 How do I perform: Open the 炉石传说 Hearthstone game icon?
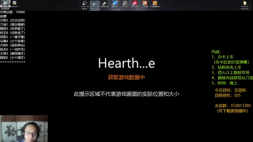click(x=125, y=4)
